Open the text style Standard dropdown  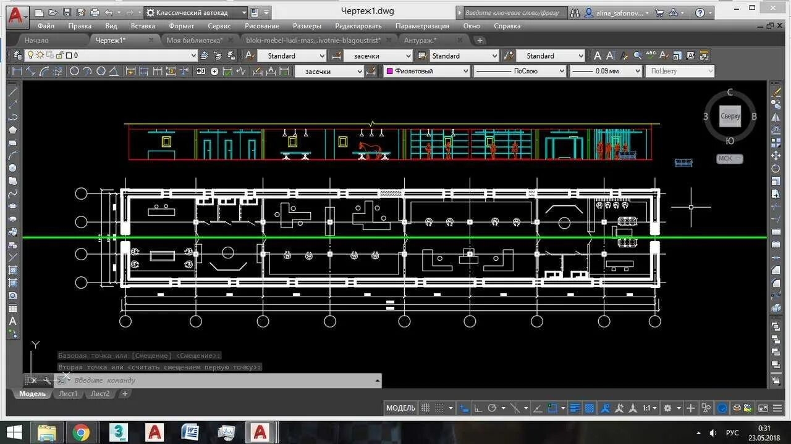[x=323, y=55]
